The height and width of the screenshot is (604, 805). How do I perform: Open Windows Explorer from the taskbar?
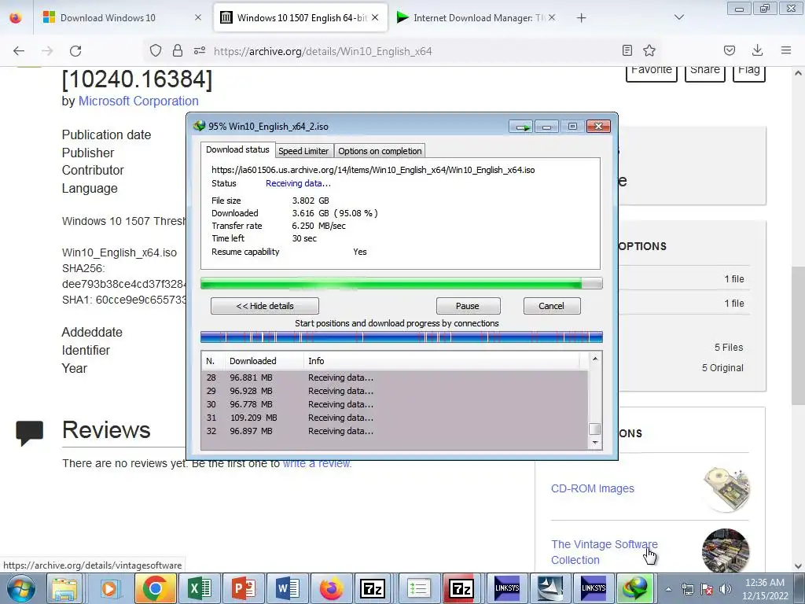click(64, 588)
